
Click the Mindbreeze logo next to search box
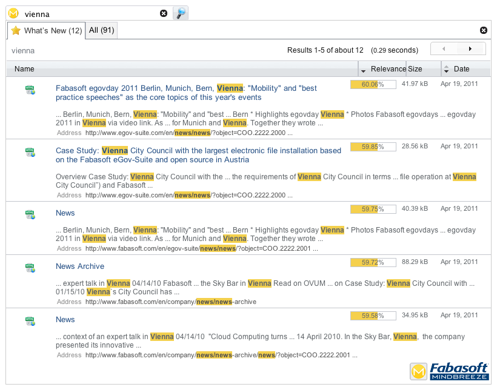click(13, 13)
